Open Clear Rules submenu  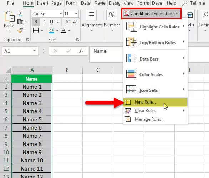coord(156,111)
